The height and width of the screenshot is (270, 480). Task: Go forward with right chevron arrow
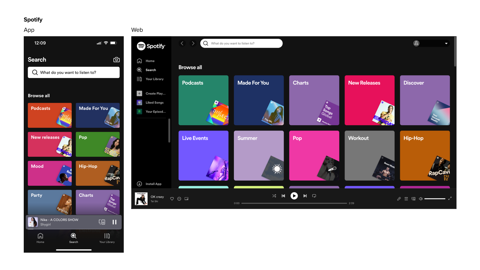tap(193, 43)
